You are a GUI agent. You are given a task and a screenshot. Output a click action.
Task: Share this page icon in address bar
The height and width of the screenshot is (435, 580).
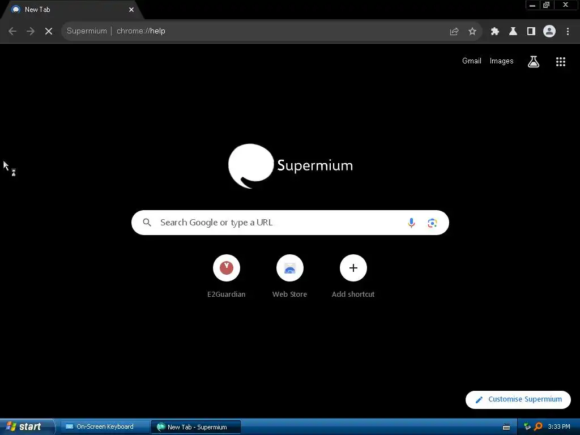[454, 32]
